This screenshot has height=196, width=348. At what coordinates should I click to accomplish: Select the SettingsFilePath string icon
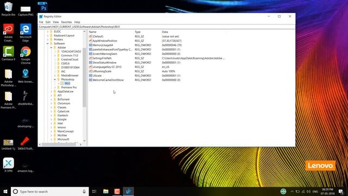click(91, 58)
